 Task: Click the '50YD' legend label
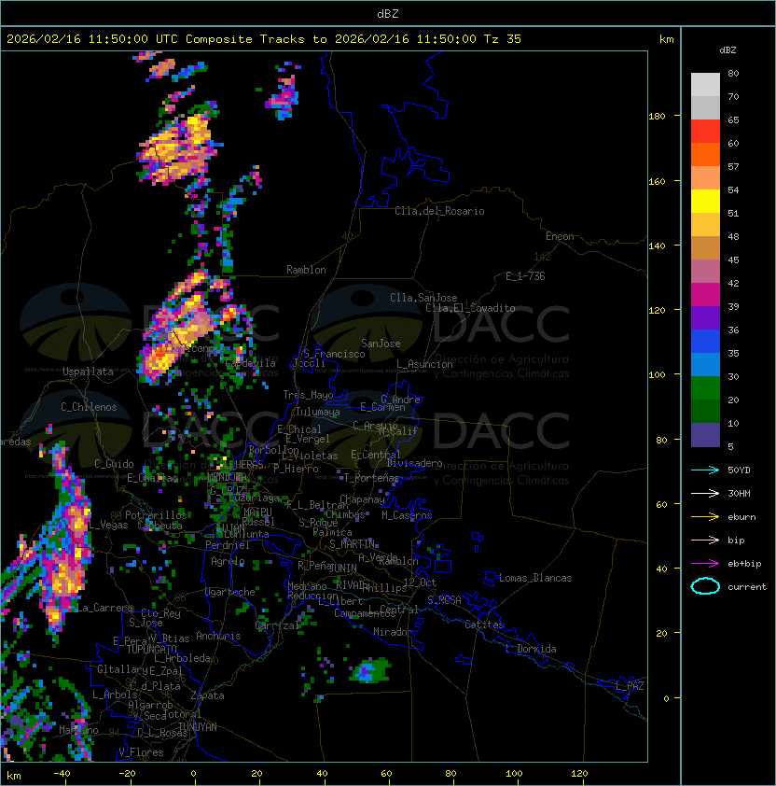pos(739,470)
